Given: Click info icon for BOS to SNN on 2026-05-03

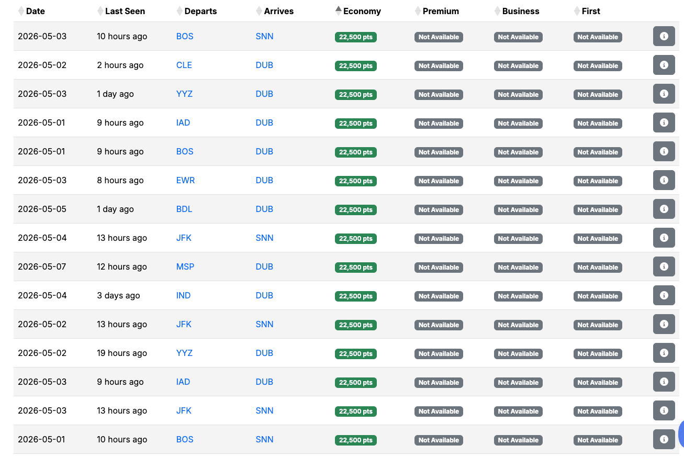Looking at the screenshot, I should [x=664, y=36].
